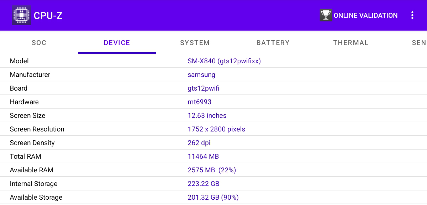Select the 262 dpi value
This screenshot has height=205, width=427.
point(199,143)
